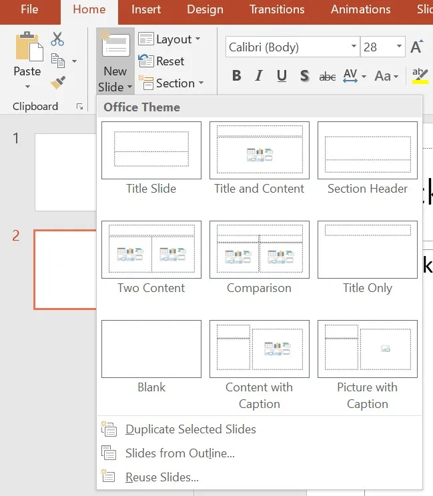Expand the Paste options arrow
The width and height of the screenshot is (433, 496).
click(x=27, y=87)
